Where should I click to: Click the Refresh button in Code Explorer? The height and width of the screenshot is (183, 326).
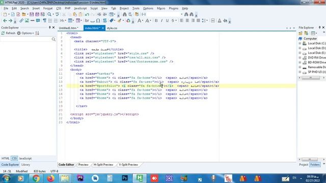click(8, 33)
